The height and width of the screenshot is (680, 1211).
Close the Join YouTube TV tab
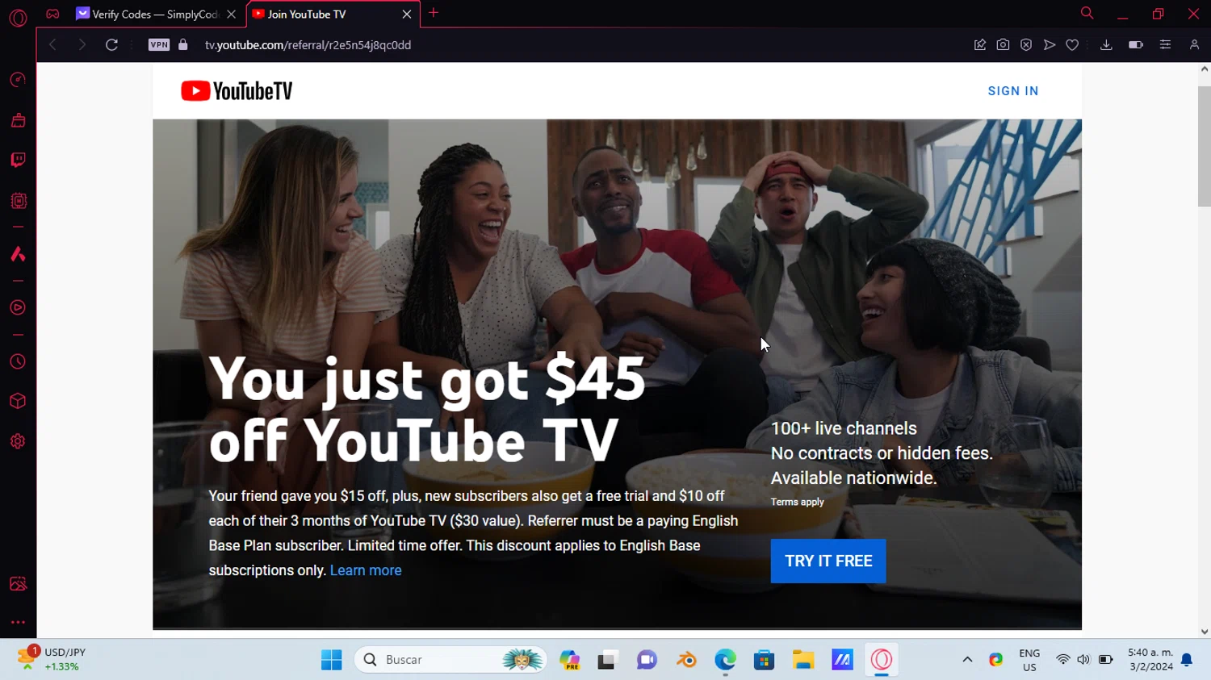(407, 14)
